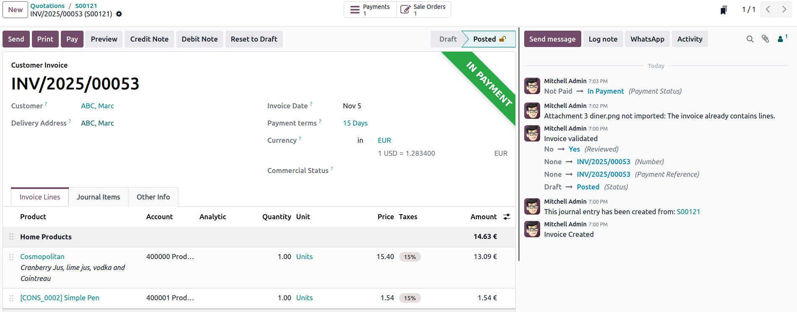Viewport: 797px width, 312px height.
Task: Go to the previous record arrow
Action: 768,10
